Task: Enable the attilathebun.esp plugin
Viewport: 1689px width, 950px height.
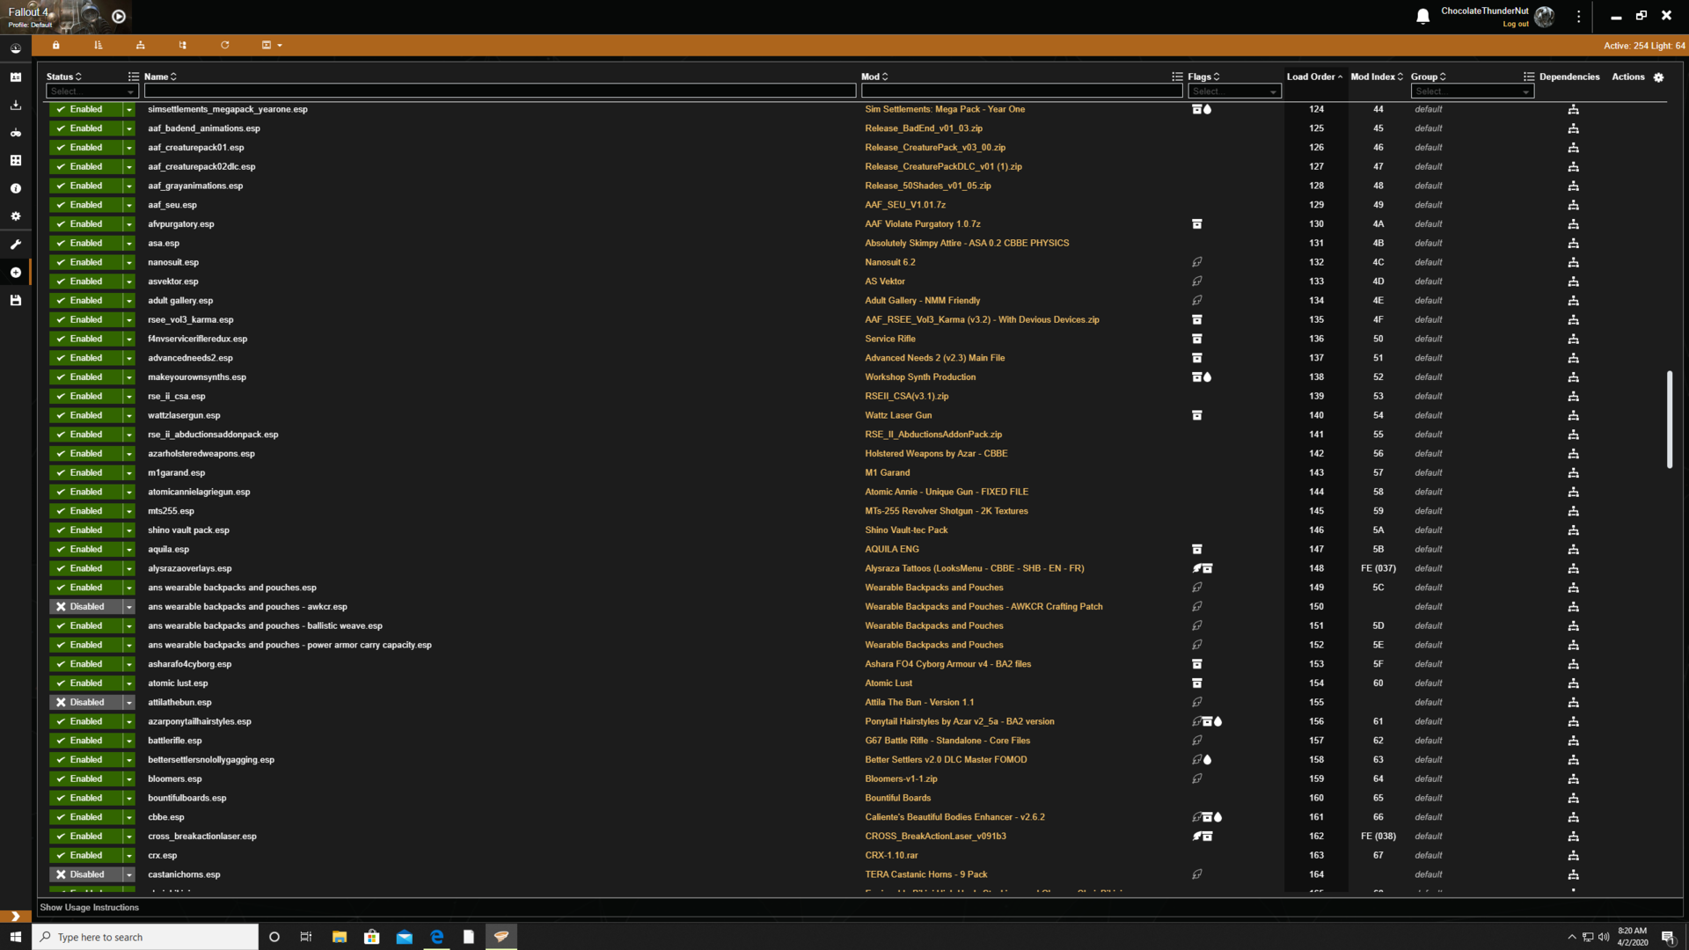Action: 85,702
